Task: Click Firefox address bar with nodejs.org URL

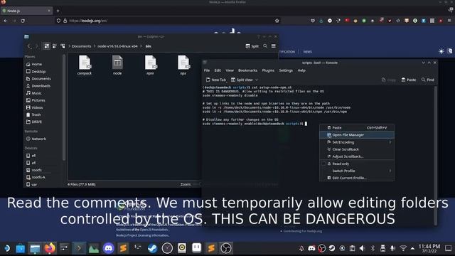Action: pos(168,21)
